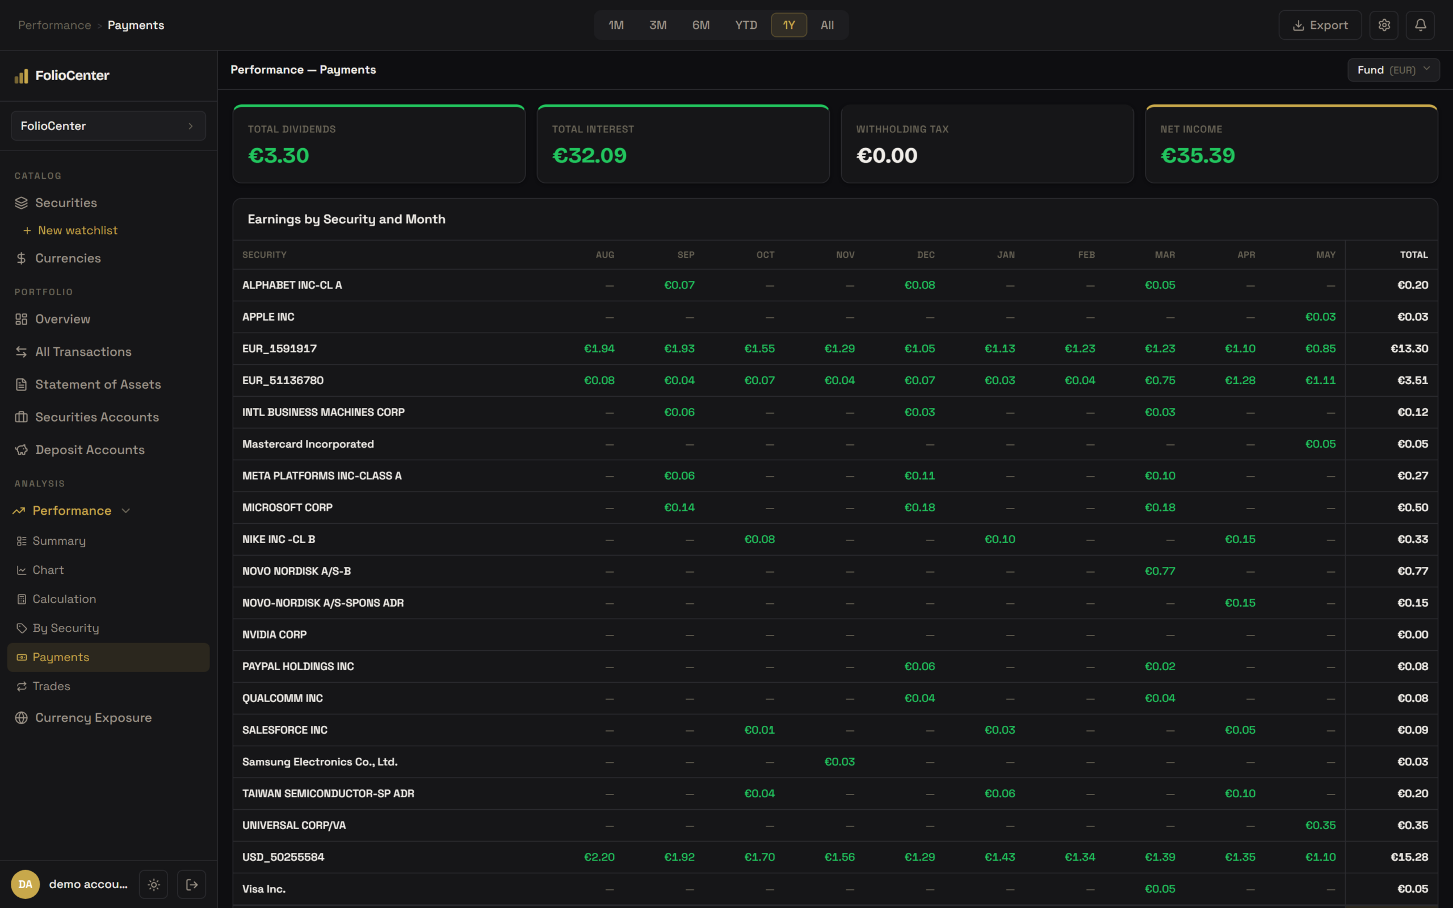
Task: Click the Currencies dollar icon
Action: point(22,258)
